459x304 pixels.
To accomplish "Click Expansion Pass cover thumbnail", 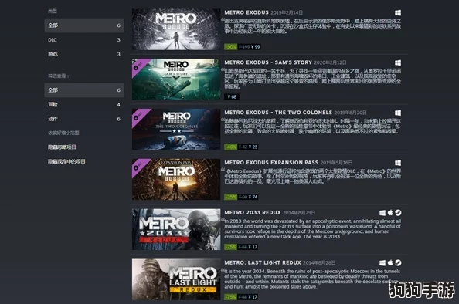I will (x=176, y=179).
